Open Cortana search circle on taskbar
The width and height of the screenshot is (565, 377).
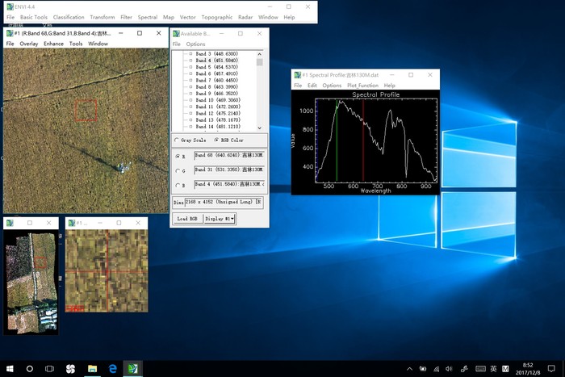click(30, 368)
